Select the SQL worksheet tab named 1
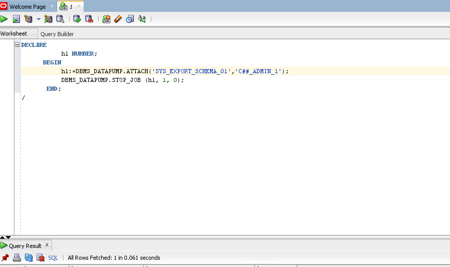450x267 pixels. tap(71, 6)
